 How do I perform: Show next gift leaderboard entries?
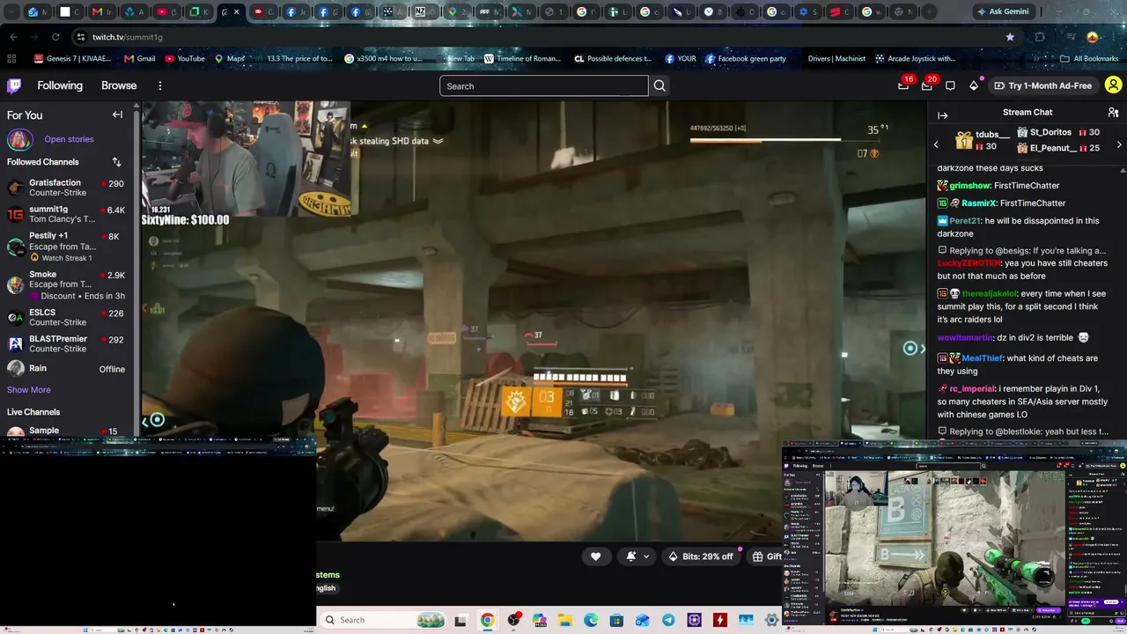point(1119,144)
